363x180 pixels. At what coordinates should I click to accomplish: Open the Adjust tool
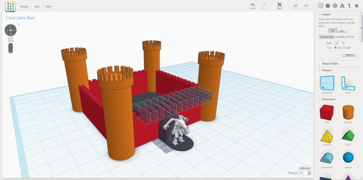coord(279,5)
